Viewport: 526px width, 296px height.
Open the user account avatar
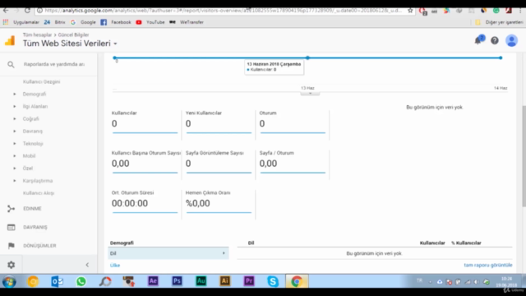click(x=511, y=40)
